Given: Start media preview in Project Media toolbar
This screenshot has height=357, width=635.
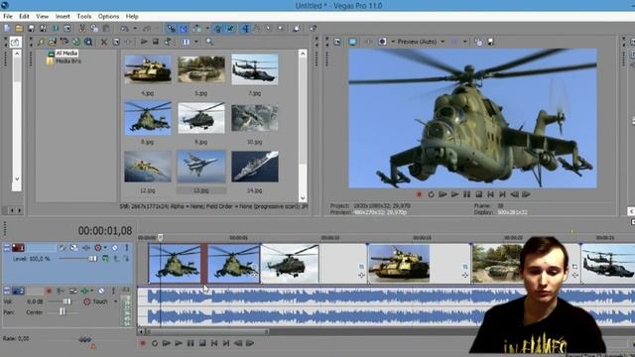Looking at the screenshot, I should click(x=144, y=42).
